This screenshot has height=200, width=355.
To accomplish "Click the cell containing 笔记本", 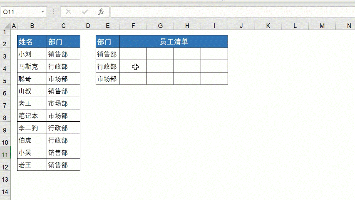I will click(x=32, y=115).
